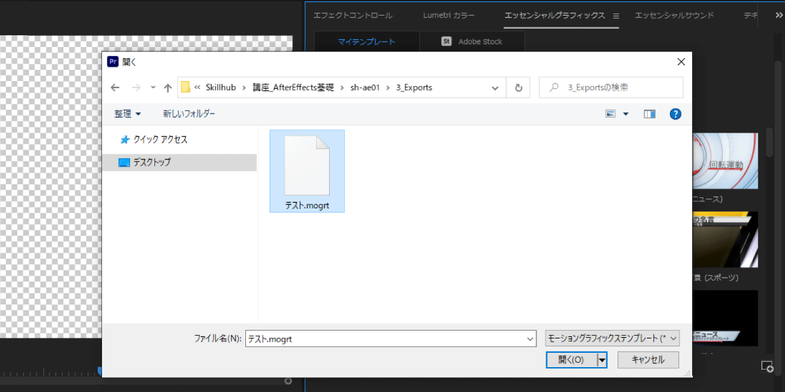This screenshot has height=392, width=785.
Task: Click sh-ae01 breadcrumb segment
Action: pyautogui.click(x=365, y=88)
